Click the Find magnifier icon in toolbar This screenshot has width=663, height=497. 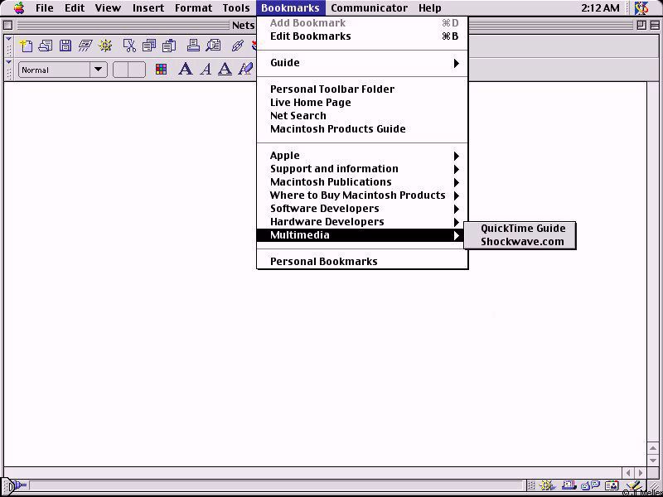(214, 46)
